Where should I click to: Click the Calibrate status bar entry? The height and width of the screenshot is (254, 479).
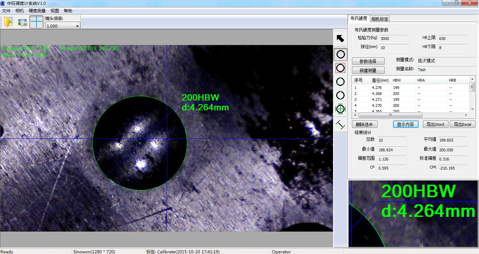(183, 252)
